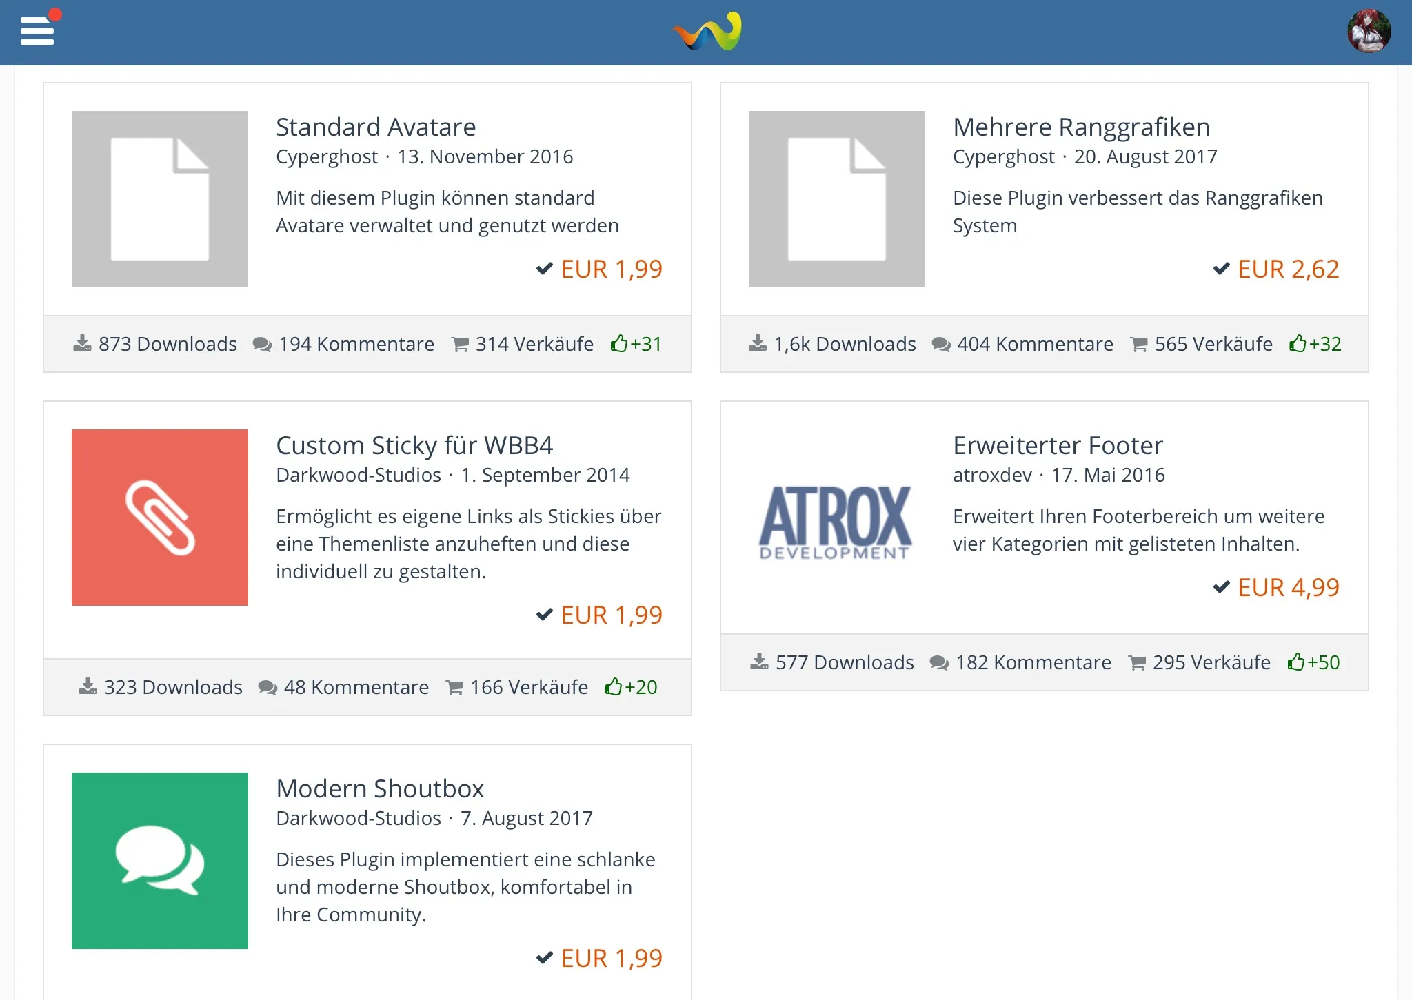Open the Erweiterter Footer title link
Image resolution: width=1412 pixels, height=1000 pixels.
(1058, 446)
